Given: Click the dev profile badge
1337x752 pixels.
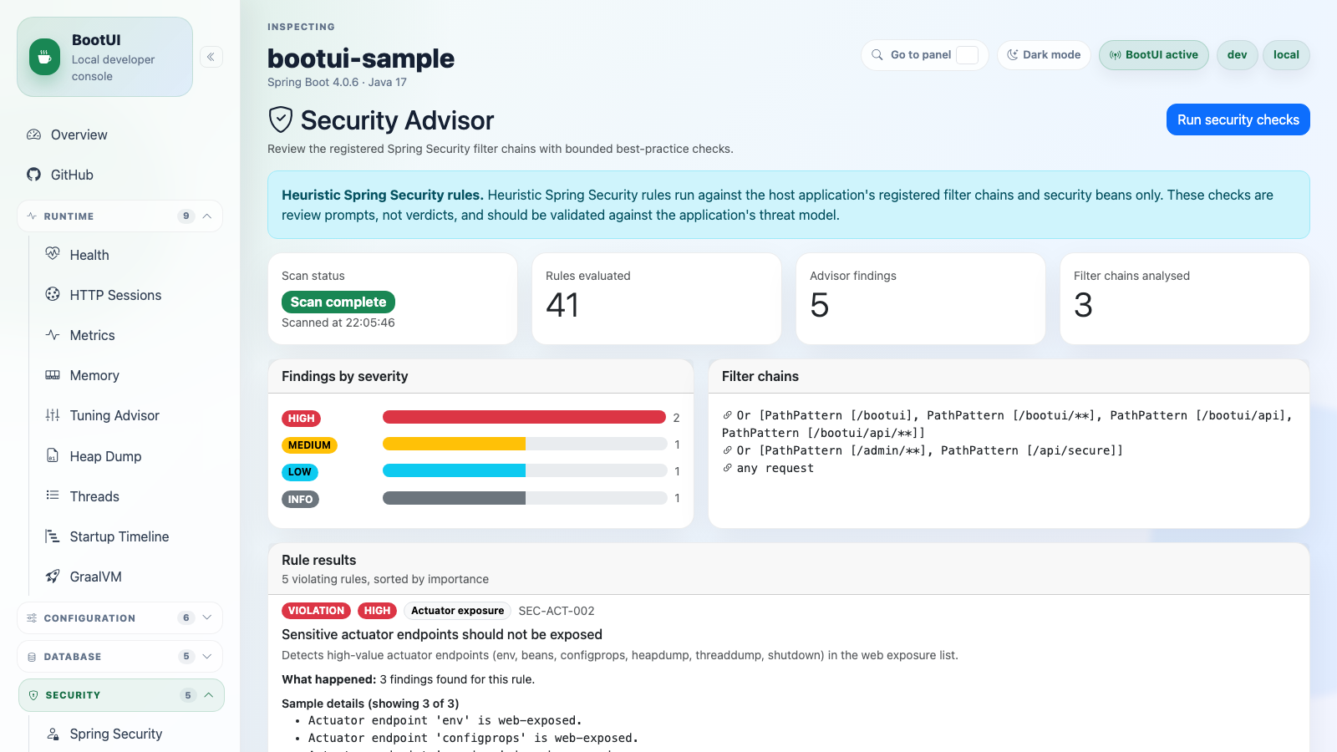Looking at the screenshot, I should pos(1237,55).
